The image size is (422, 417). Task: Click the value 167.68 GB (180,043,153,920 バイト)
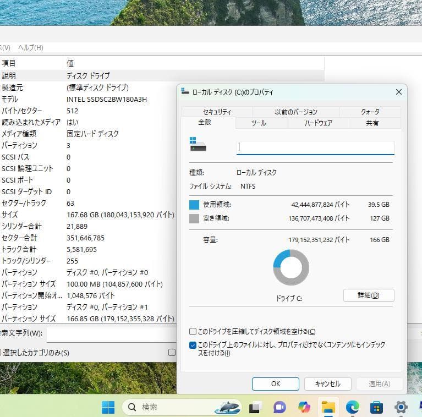click(x=120, y=215)
